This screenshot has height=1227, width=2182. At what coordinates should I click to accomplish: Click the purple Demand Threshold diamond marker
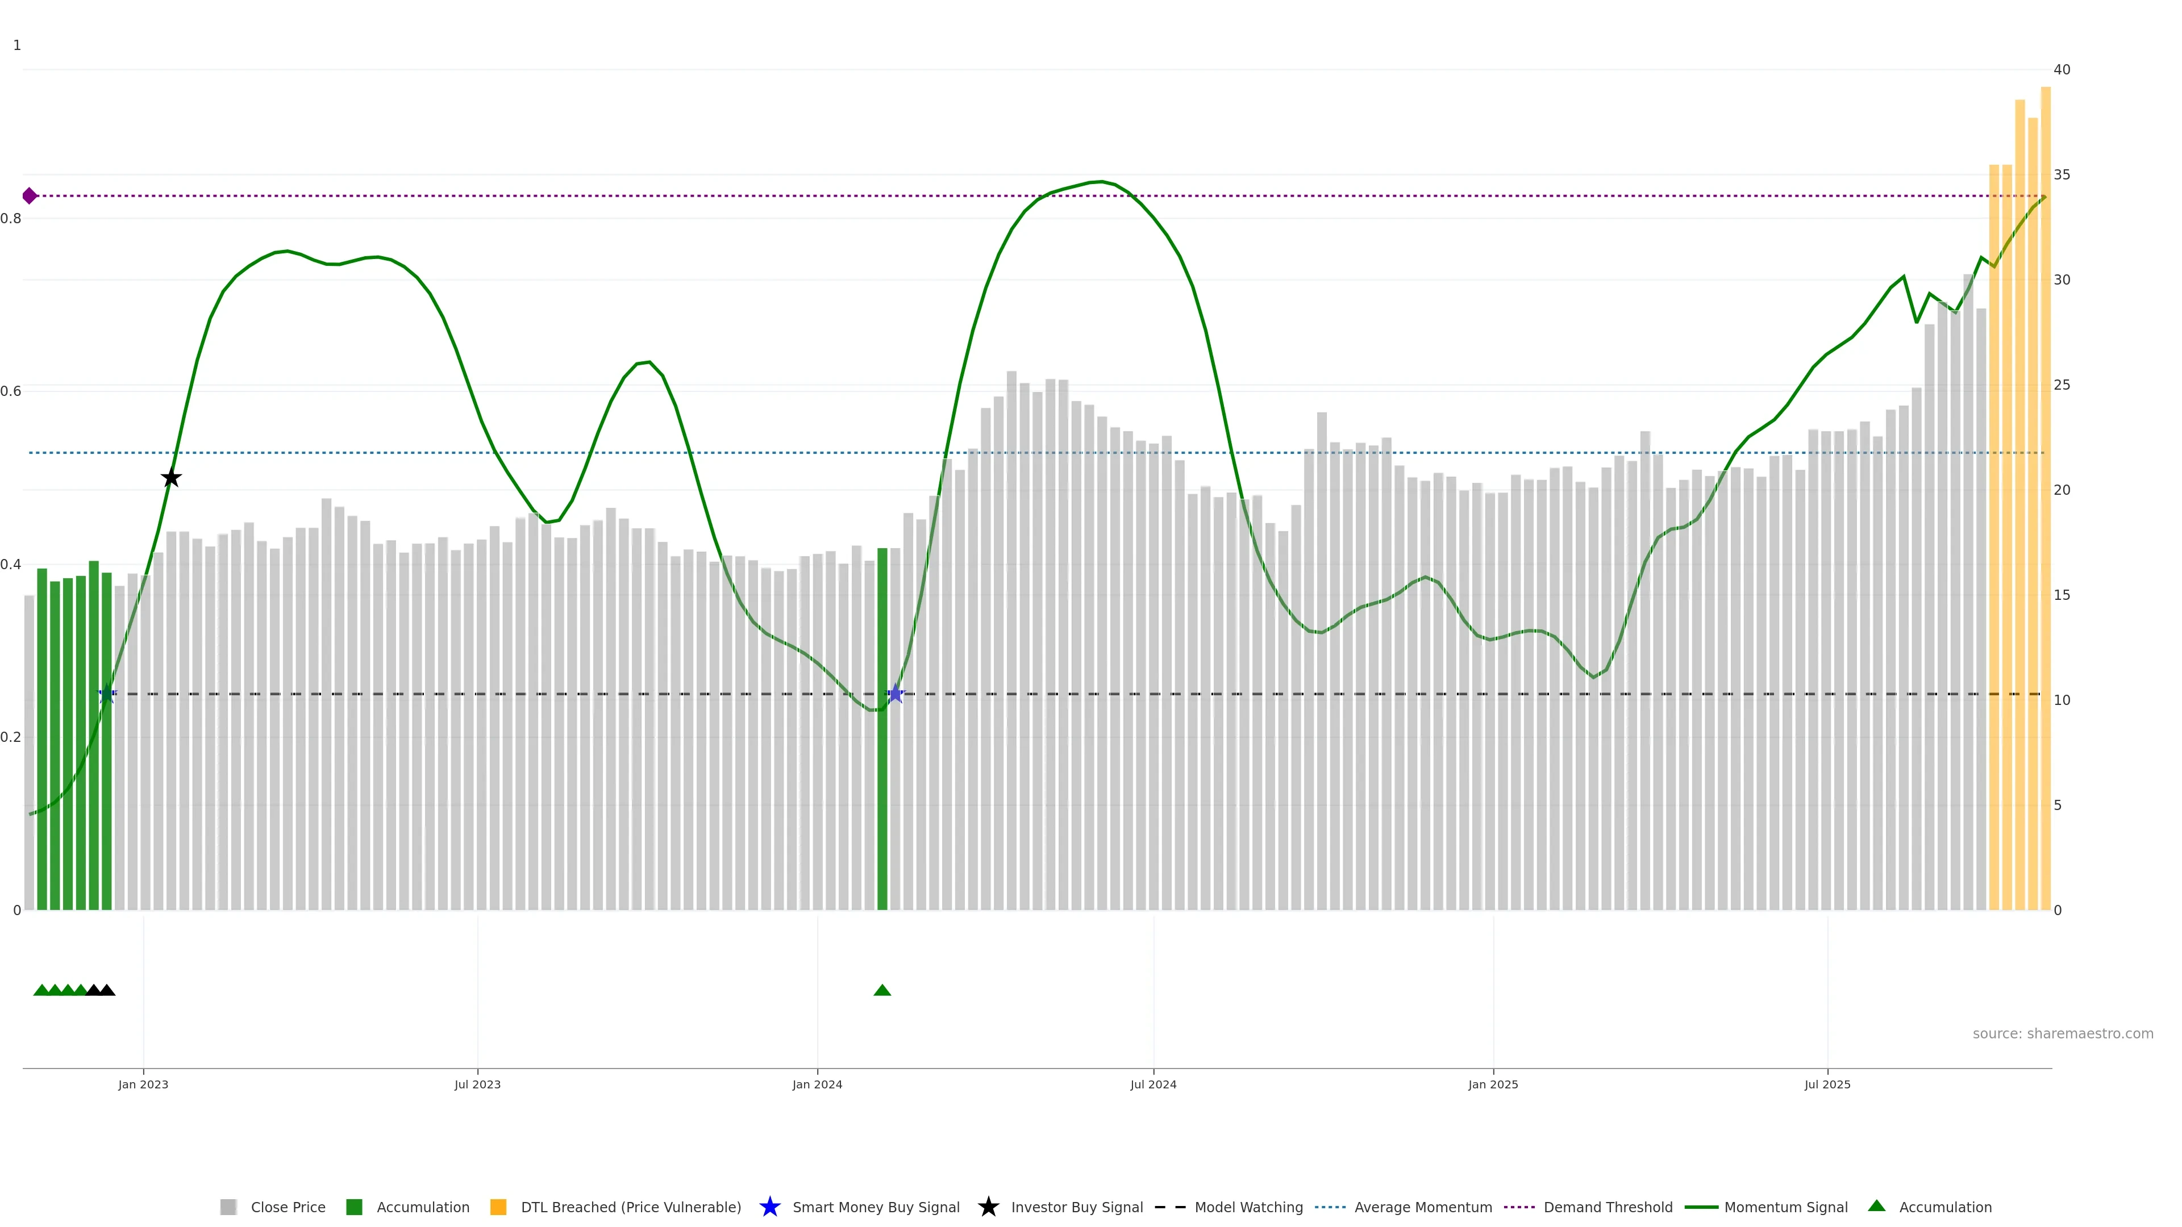click(x=30, y=195)
